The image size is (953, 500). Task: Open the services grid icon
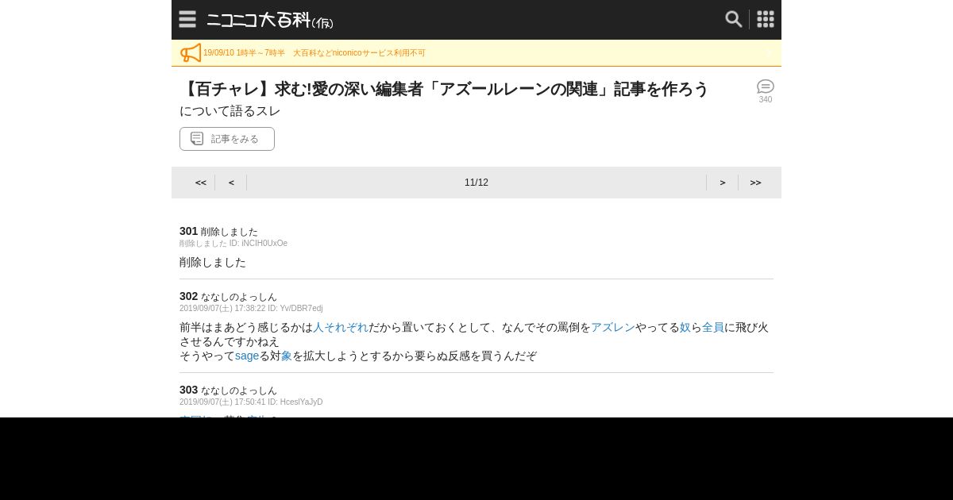coord(766,19)
